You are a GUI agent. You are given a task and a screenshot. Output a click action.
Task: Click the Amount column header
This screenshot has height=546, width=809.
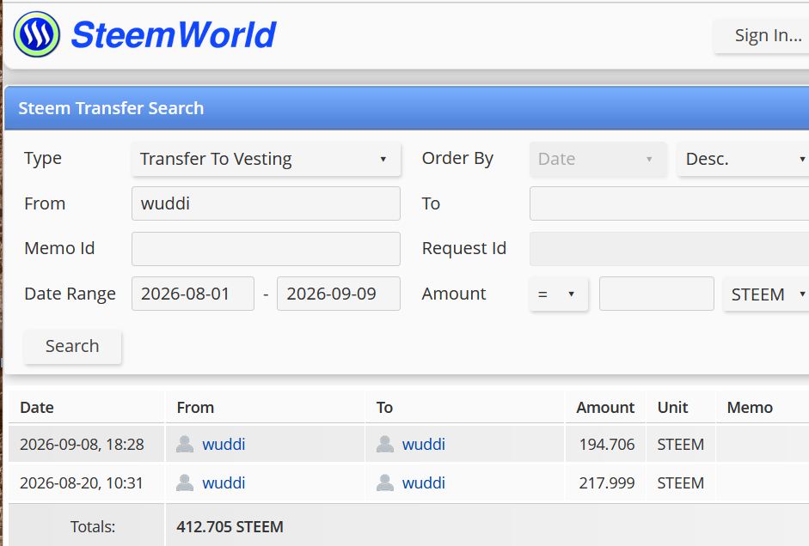tap(605, 408)
